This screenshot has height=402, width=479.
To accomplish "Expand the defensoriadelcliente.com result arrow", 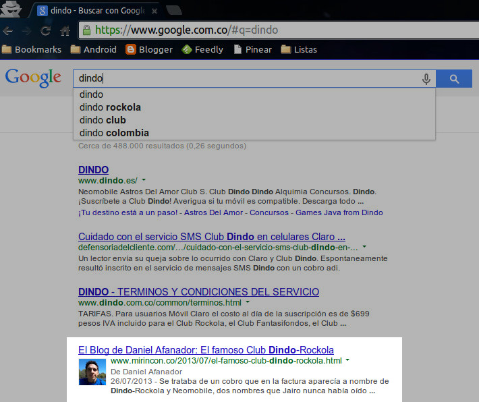I will [x=364, y=246].
